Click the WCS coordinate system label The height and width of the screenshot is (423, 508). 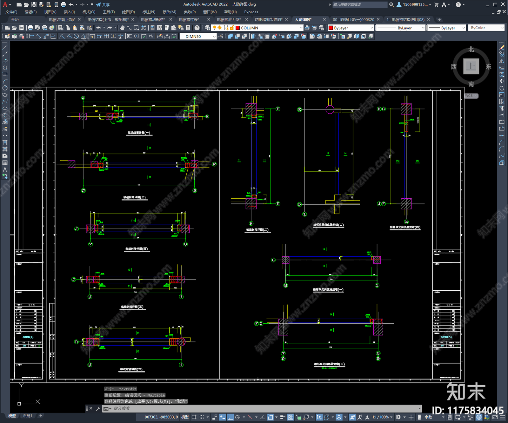point(471,96)
